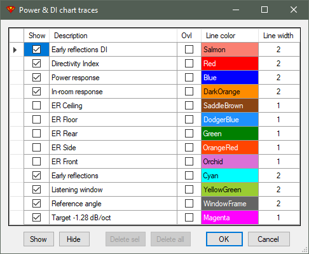The width and height of the screenshot is (309, 254).
Task: Uncheck Show for Directivity Index
Action: tap(36, 64)
